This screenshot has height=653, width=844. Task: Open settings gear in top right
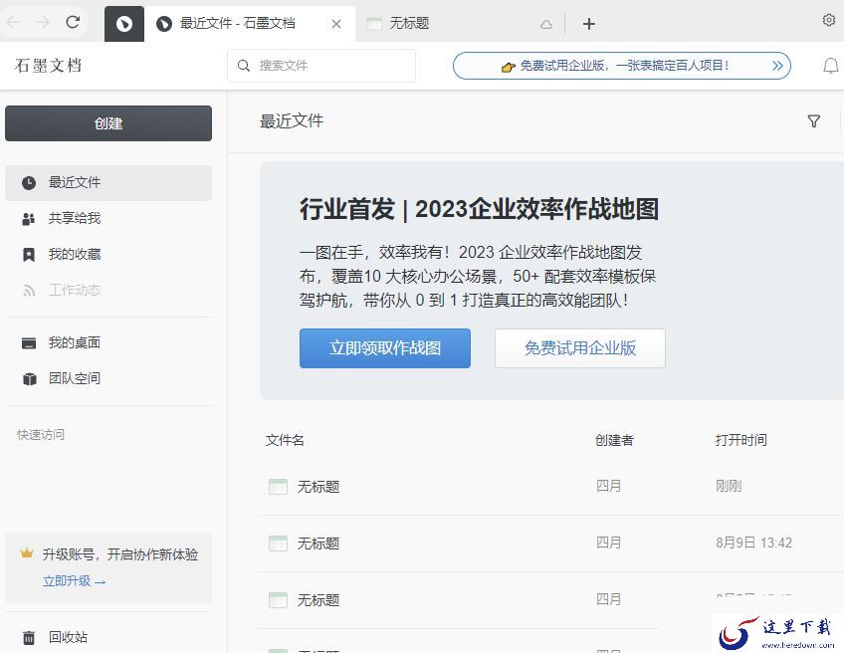pos(828,20)
